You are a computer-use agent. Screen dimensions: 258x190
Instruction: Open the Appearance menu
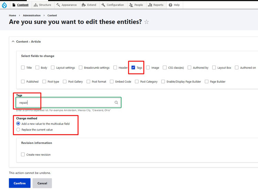pos(67,5)
